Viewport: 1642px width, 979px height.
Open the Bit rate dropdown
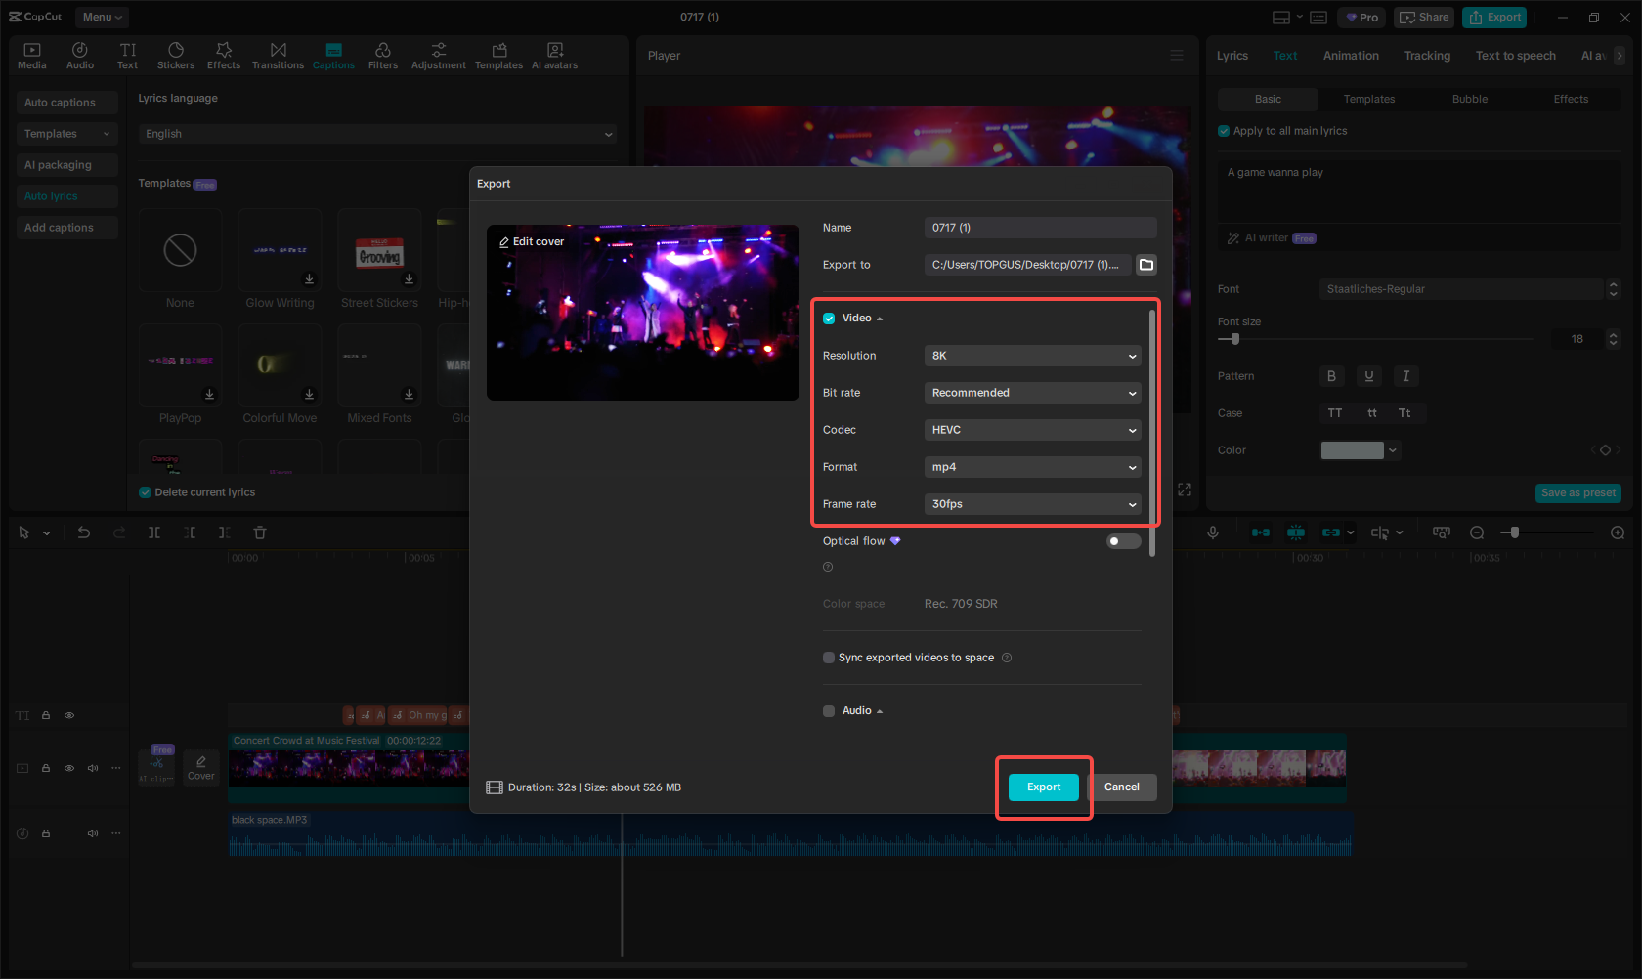(1033, 393)
